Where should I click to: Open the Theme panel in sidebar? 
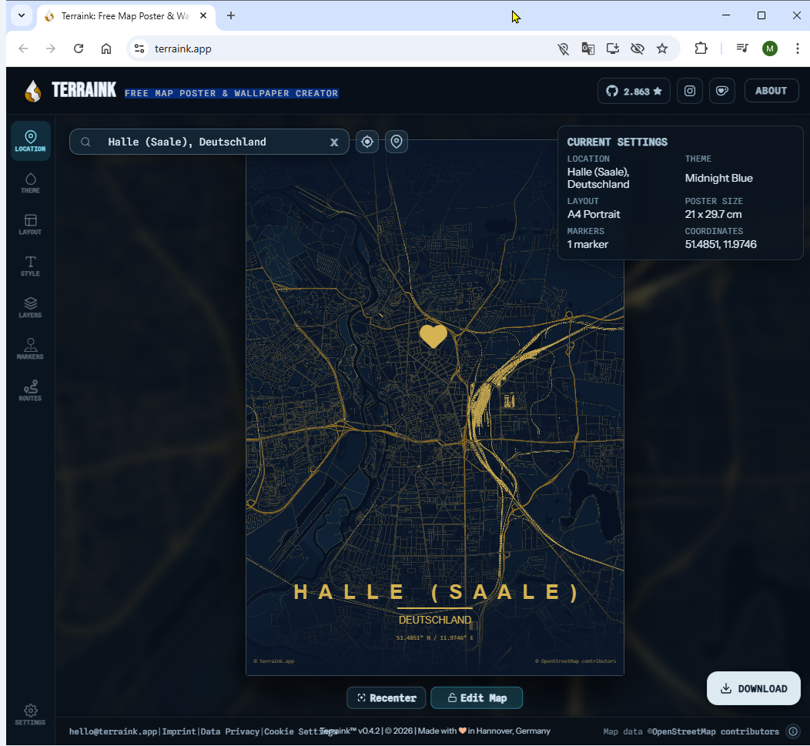click(x=31, y=182)
